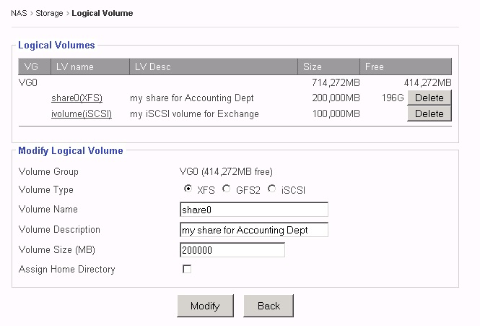Select the iSCSI volume type option
Screen dimensions: 480x326
point(272,189)
